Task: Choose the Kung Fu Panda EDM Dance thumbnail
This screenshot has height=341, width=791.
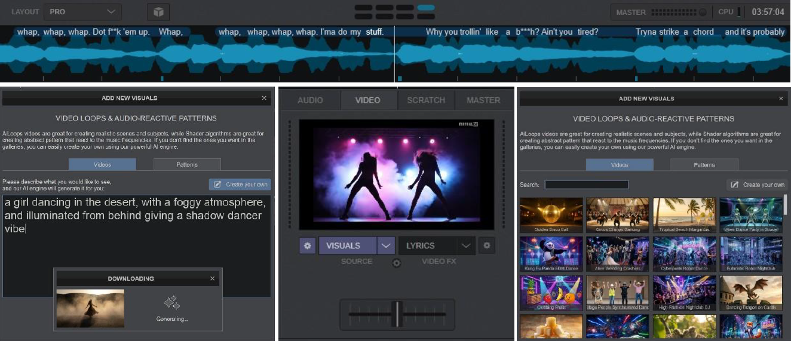Action: tap(551, 254)
